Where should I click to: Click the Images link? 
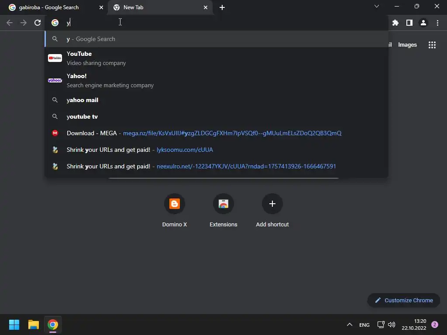(x=407, y=45)
